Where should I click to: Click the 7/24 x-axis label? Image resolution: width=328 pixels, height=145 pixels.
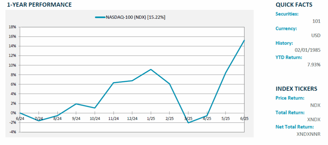pyautogui.click(x=39, y=119)
